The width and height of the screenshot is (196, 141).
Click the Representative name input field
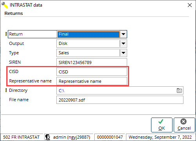tap(92, 81)
